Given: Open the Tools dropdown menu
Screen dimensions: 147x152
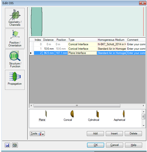Looking at the screenshot, I should [x=37, y=134].
